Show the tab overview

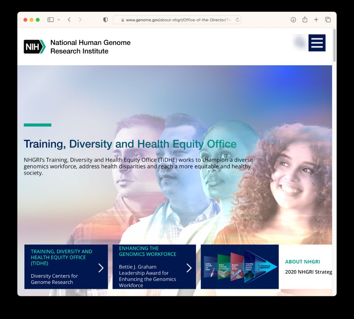click(x=328, y=19)
